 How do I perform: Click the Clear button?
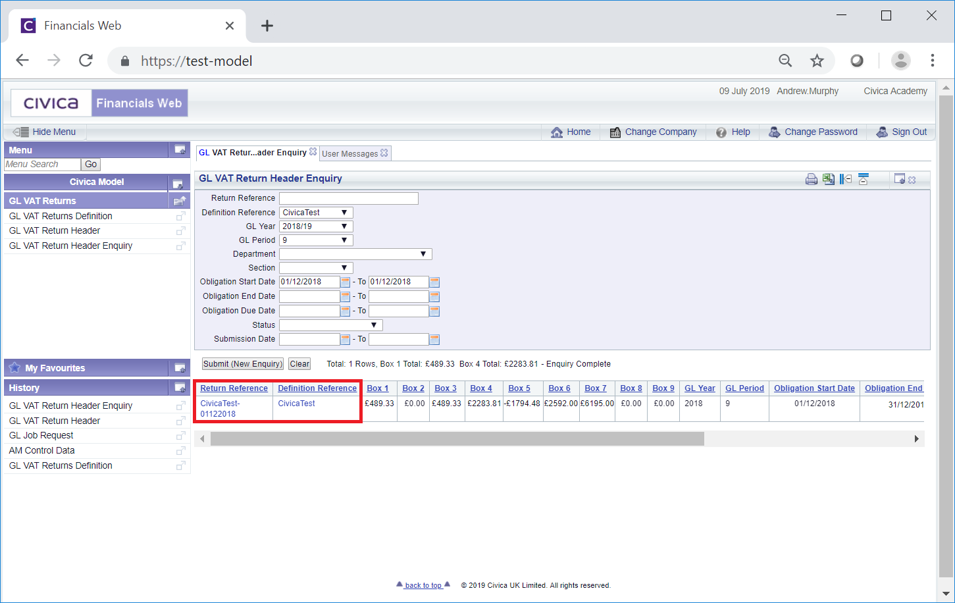tap(299, 364)
